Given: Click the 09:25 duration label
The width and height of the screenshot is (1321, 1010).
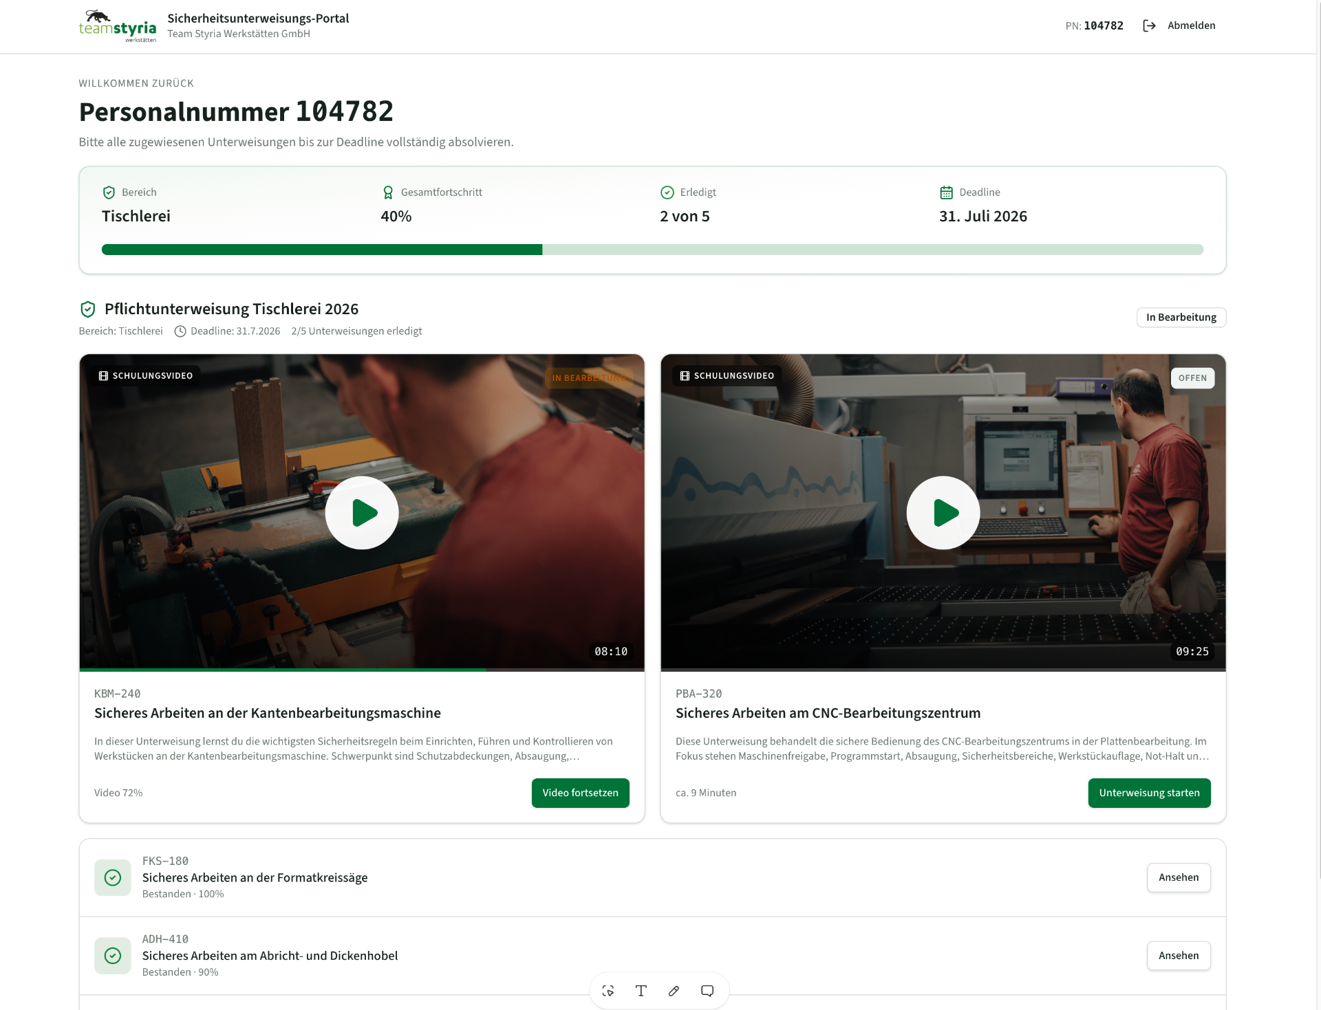Looking at the screenshot, I should point(1192,651).
